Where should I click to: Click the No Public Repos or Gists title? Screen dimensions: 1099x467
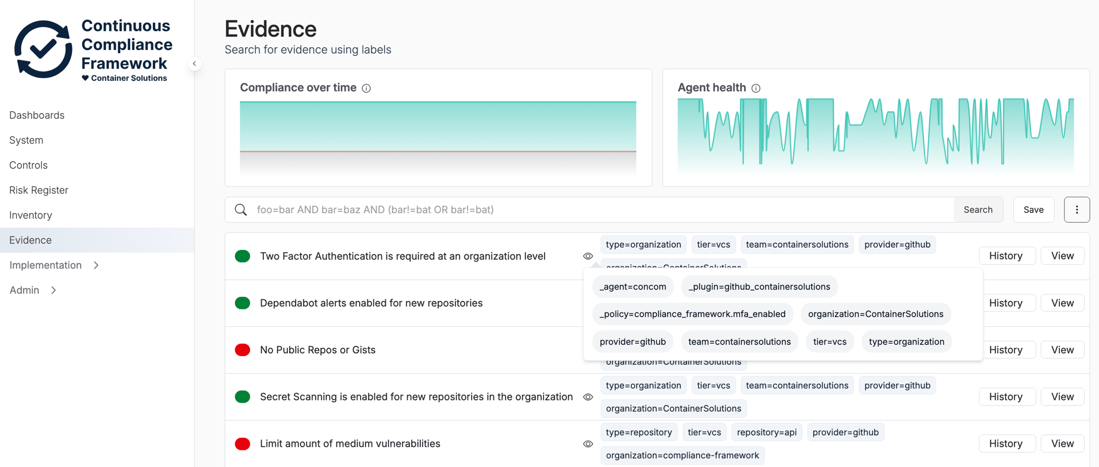click(318, 350)
